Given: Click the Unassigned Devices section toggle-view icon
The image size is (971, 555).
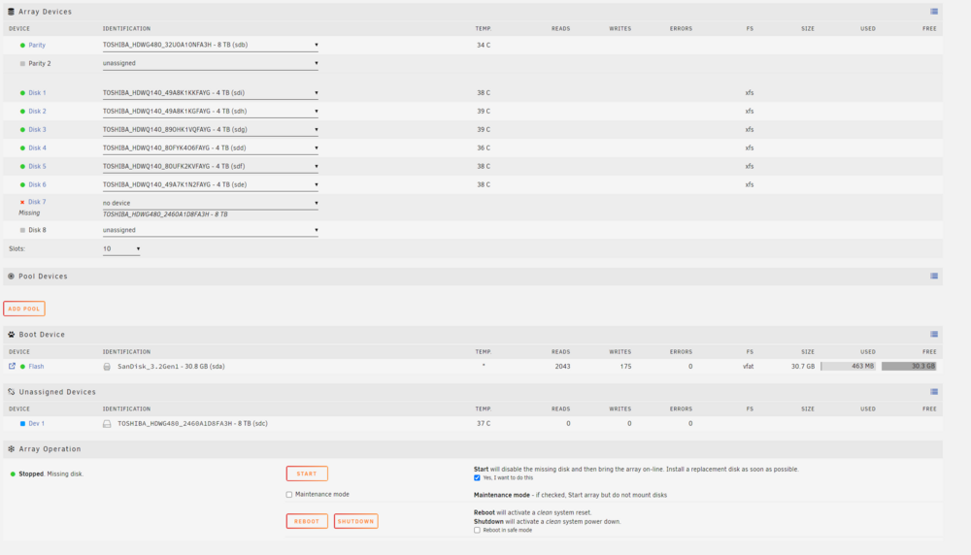Looking at the screenshot, I should tap(934, 392).
